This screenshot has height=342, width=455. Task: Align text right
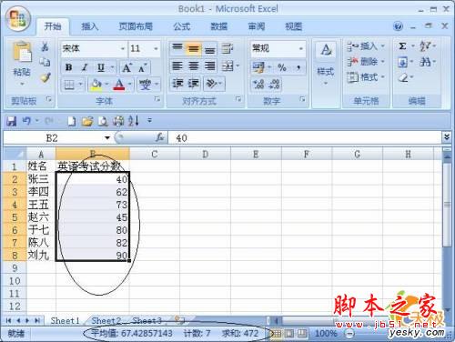(209, 65)
